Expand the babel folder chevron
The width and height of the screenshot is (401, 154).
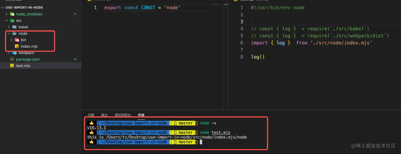tap(9, 27)
